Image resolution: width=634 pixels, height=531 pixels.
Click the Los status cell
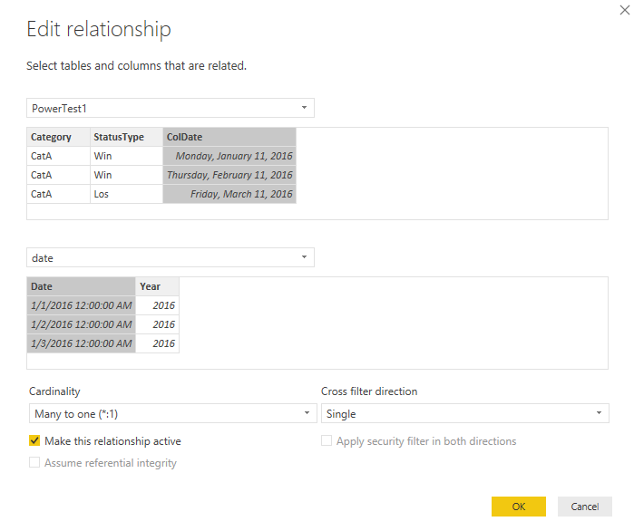point(127,194)
